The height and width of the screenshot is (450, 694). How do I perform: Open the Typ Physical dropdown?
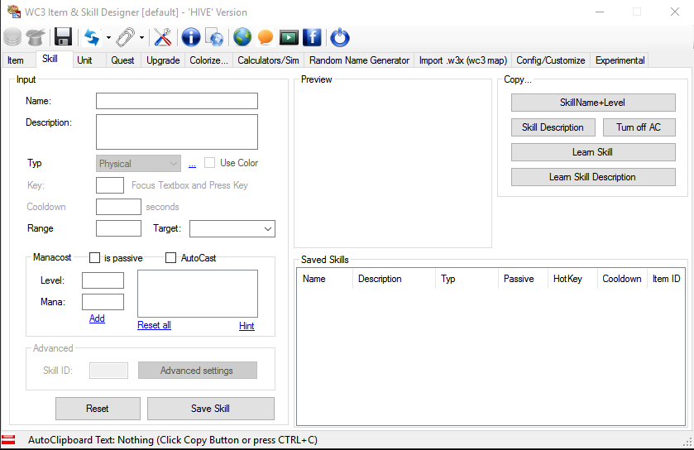pyautogui.click(x=138, y=163)
